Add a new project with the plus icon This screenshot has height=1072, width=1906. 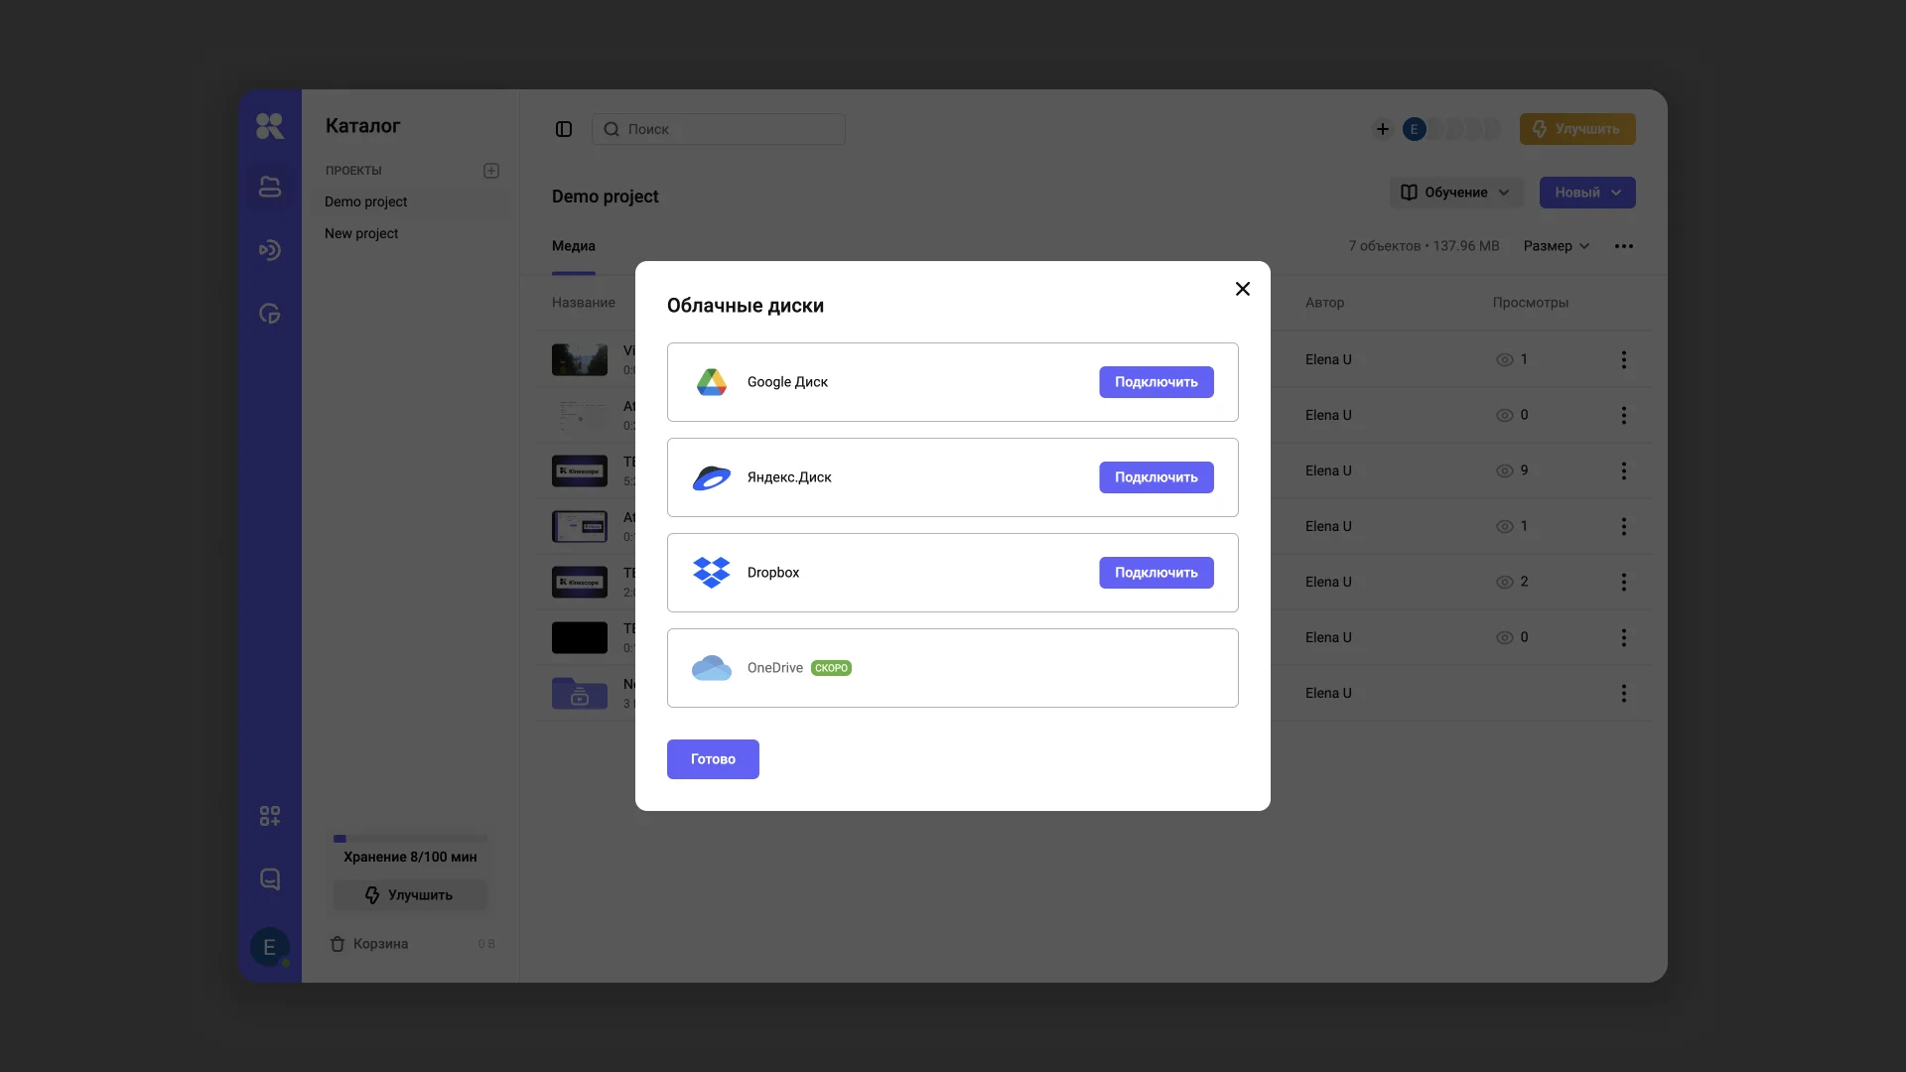tap(491, 171)
